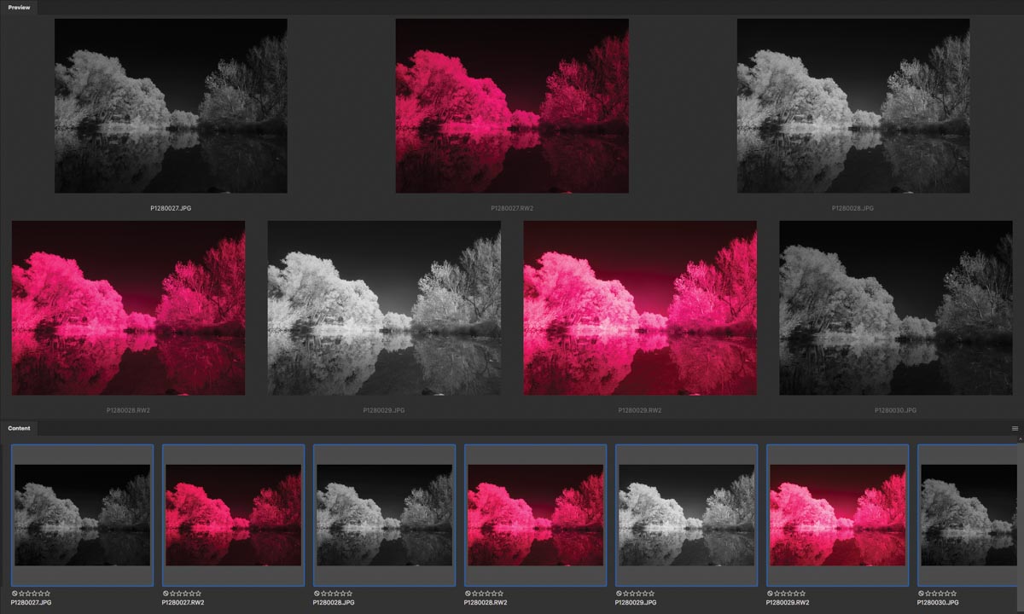Switch to the Content panel tab
This screenshot has height=614, width=1024.
coord(19,428)
